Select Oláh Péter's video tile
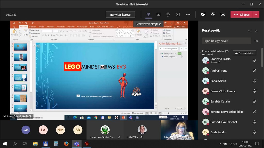 pos(142,130)
